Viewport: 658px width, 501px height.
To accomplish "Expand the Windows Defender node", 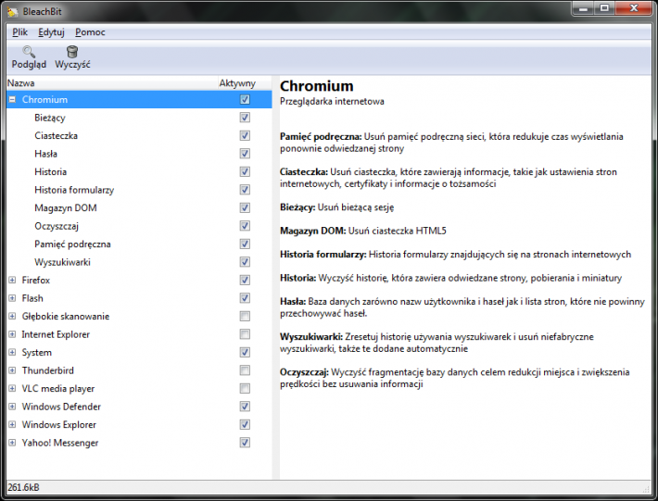I will (12, 407).
